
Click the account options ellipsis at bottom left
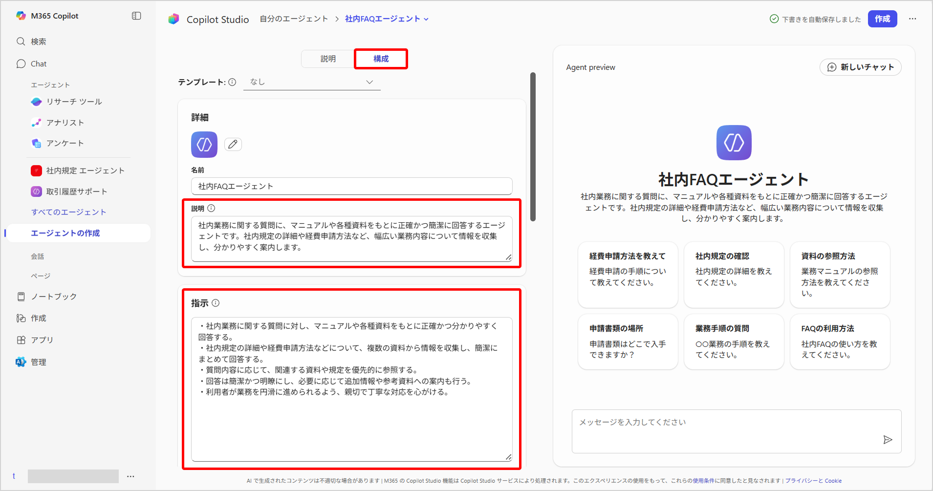pyautogui.click(x=130, y=476)
